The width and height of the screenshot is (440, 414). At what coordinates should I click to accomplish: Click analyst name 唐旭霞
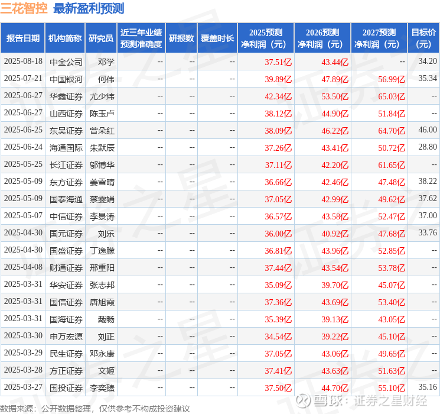[102, 302]
